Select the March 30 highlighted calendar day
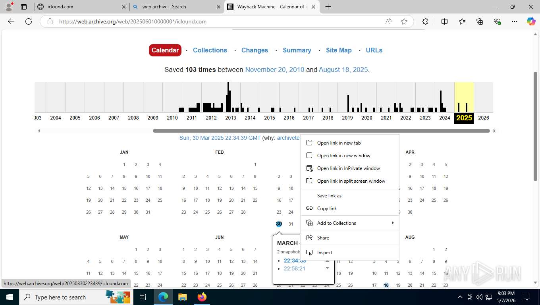540x305 pixels. 279,224
